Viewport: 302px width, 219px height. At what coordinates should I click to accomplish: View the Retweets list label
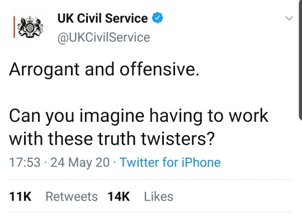(x=72, y=197)
